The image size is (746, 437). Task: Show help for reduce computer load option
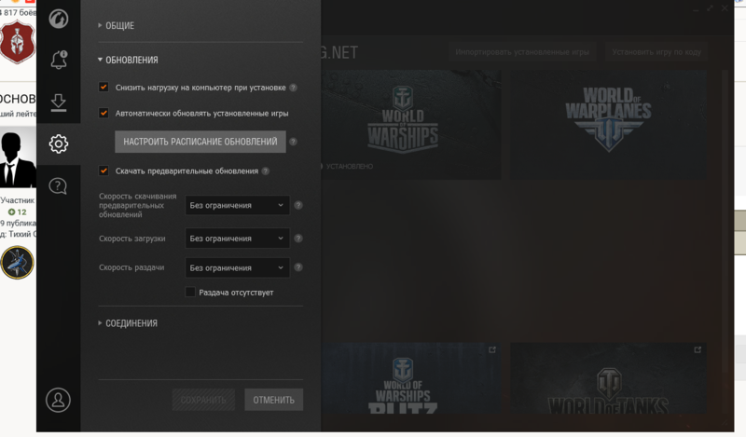pyautogui.click(x=293, y=88)
